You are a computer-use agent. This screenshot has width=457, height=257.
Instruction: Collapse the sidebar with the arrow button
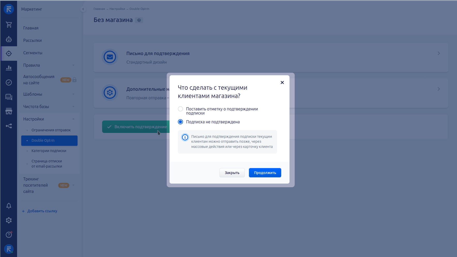coord(83,9)
